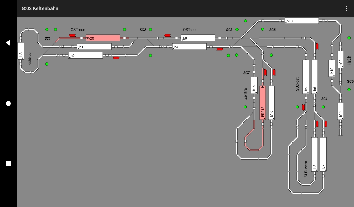The height and width of the screenshot is (207, 354).
Task: Click the red signal above block b6
Action: (317, 46)
